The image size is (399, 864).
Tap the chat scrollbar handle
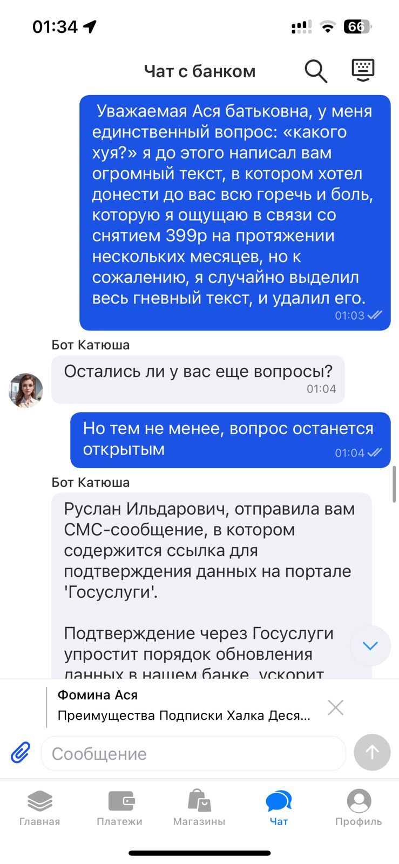(x=394, y=484)
